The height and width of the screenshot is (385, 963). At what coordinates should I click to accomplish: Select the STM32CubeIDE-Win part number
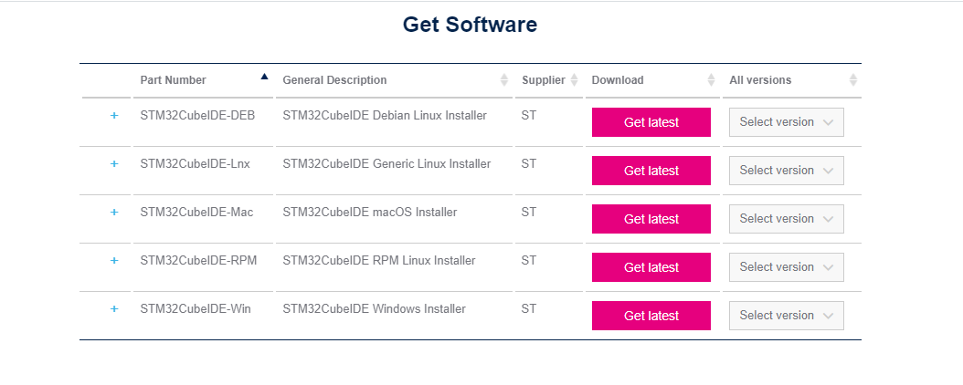tap(196, 309)
